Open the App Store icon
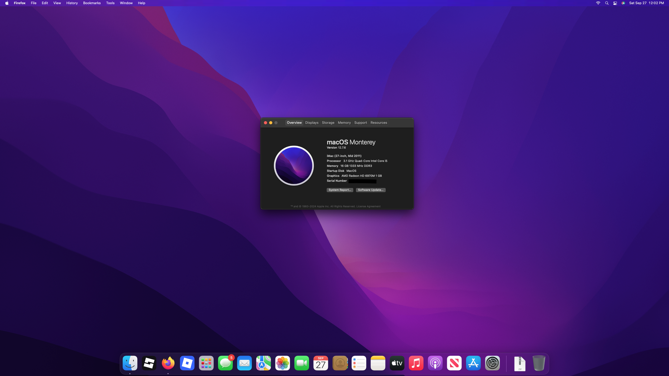669x376 pixels. coord(473,363)
